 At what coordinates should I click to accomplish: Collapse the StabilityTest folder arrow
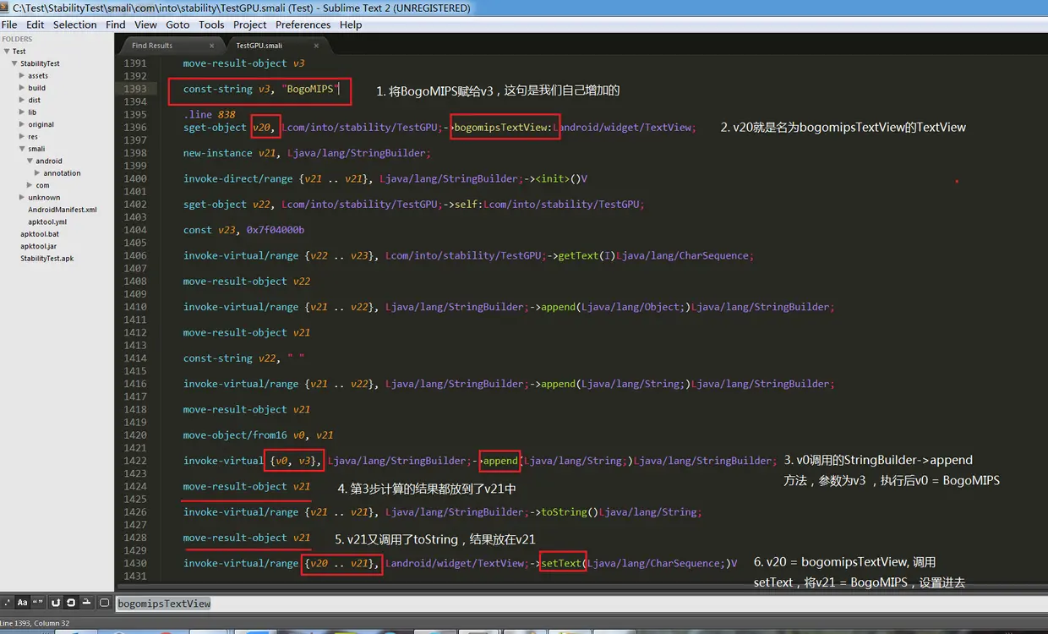tap(14, 63)
